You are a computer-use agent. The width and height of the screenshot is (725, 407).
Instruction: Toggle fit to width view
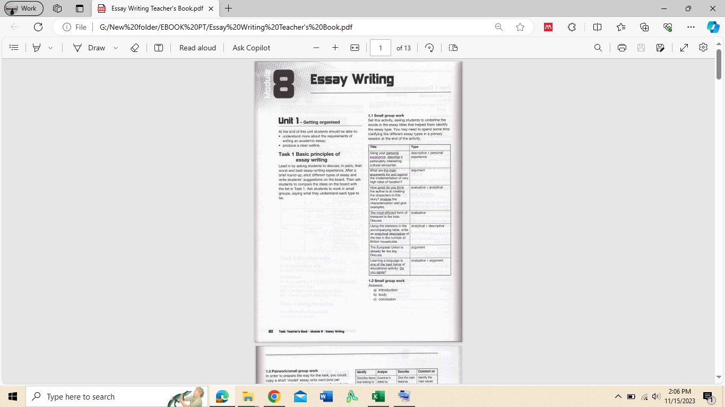[354, 47]
